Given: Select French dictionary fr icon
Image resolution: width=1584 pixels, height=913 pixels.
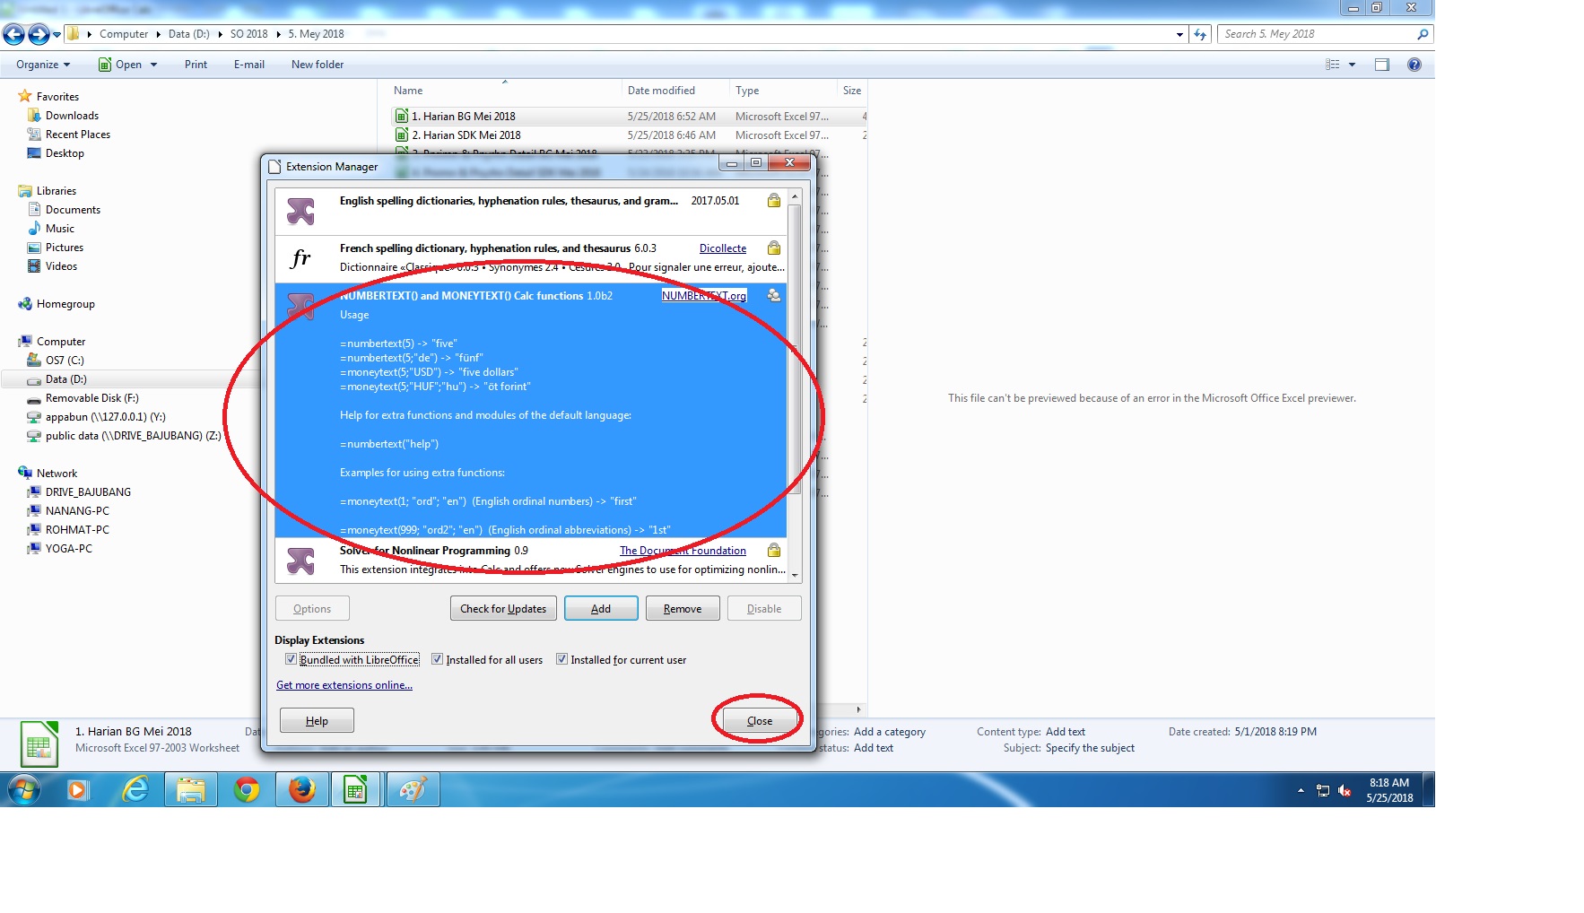Looking at the screenshot, I should click(300, 258).
